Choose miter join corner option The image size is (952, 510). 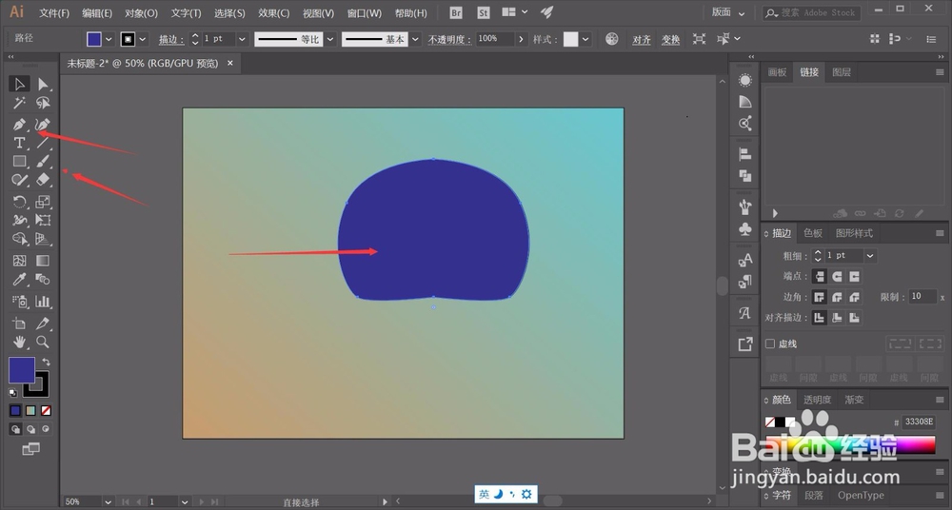(819, 297)
